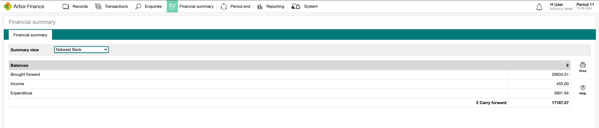This screenshot has width=599, height=128.
Task: Click the Period end cycle icon
Action: (224, 7)
